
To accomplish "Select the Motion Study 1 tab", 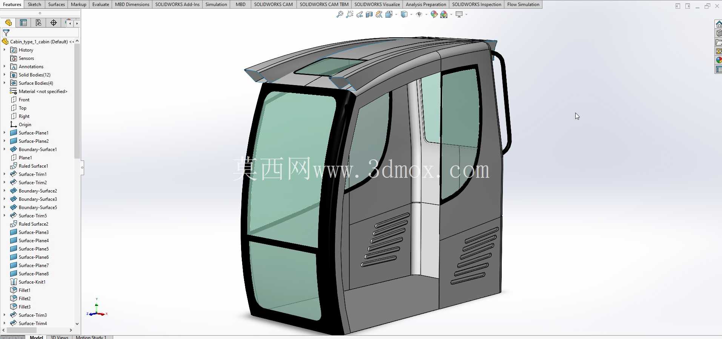I will (x=91, y=337).
